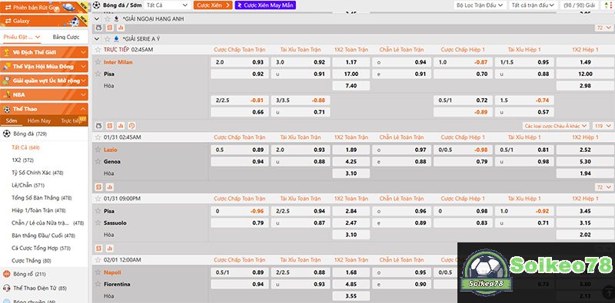Select the 4.85 odds for Fiorentina 1X2

(351, 285)
